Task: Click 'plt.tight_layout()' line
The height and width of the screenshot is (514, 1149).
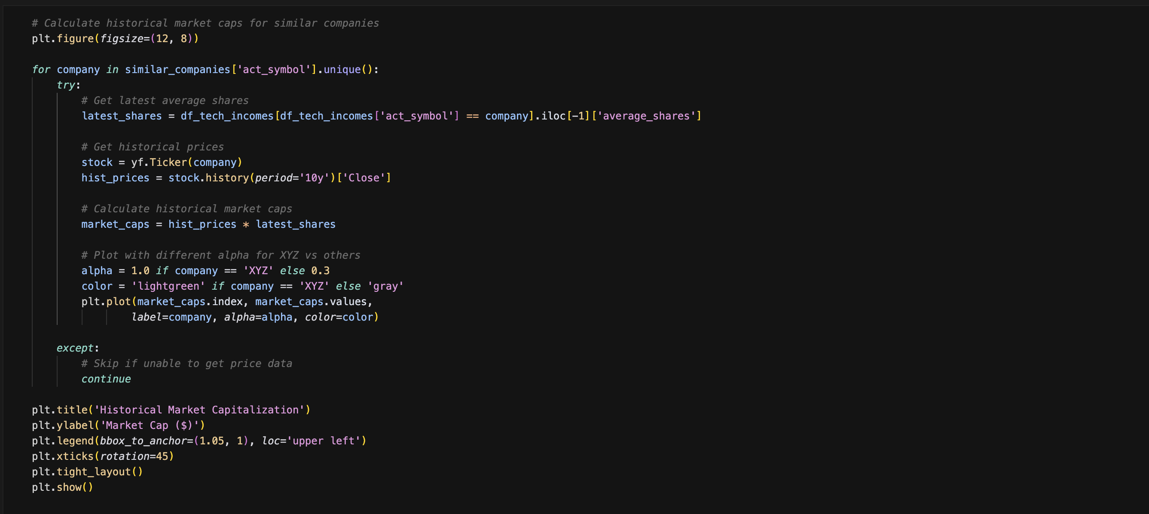Action: coord(87,471)
